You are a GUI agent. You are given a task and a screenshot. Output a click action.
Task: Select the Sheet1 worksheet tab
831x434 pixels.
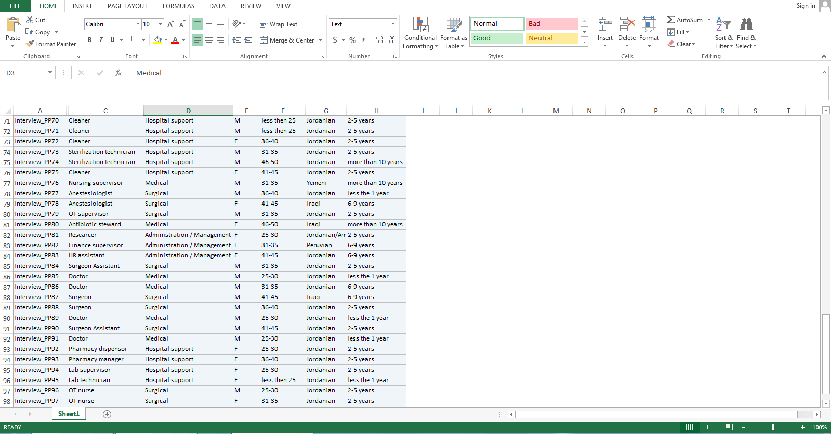pos(69,414)
